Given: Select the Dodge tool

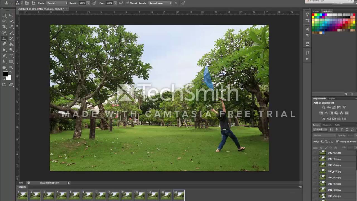Looking at the screenshot, I should 11,50.
